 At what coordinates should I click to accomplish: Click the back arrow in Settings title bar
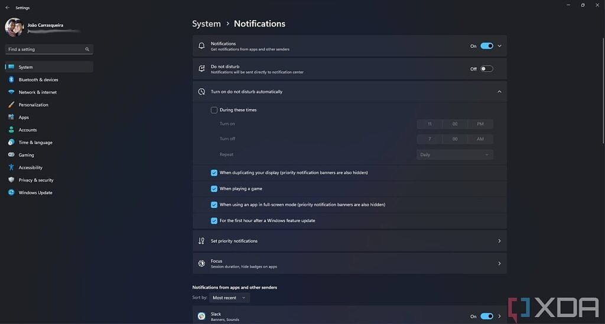pos(8,8)
